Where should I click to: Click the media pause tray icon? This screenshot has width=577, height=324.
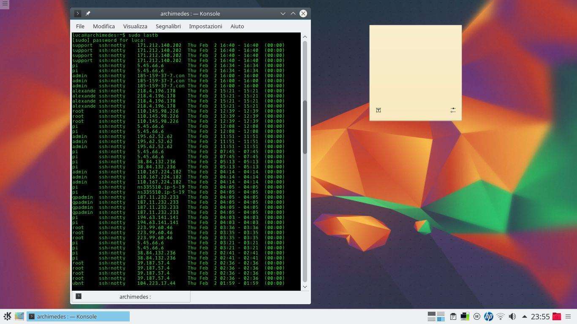coord(477,316)
